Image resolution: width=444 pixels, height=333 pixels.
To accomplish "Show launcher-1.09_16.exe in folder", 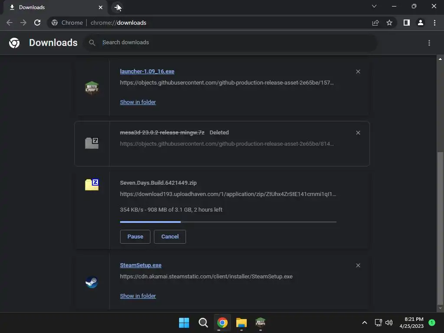I will point(138,102).
